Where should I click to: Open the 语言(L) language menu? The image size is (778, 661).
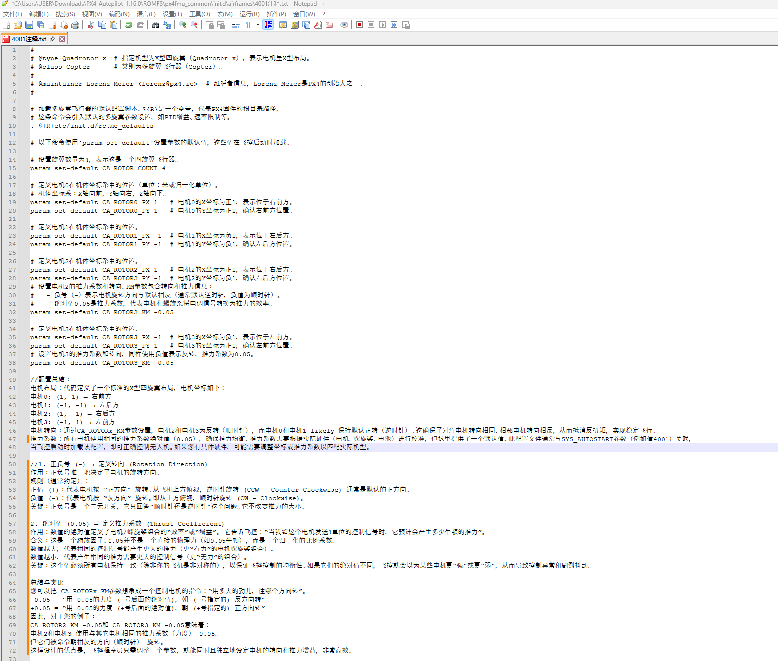146,14
